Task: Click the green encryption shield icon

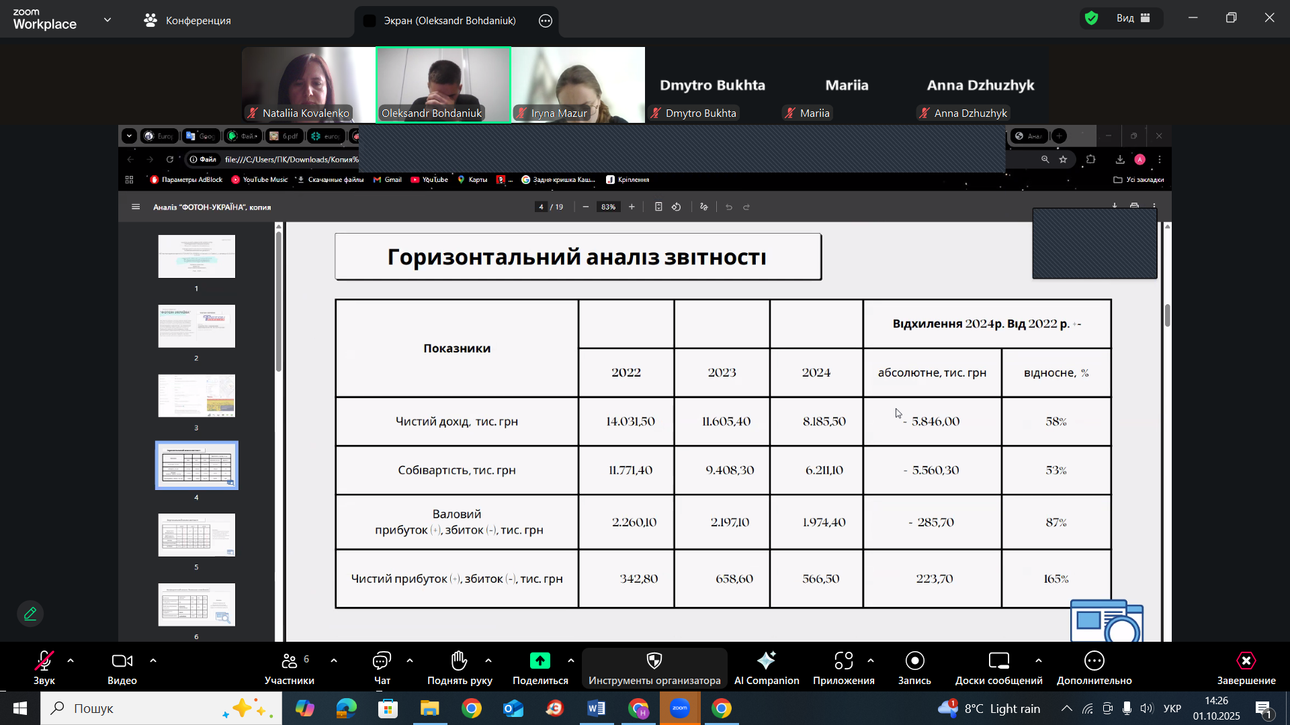Action: 1092,18
